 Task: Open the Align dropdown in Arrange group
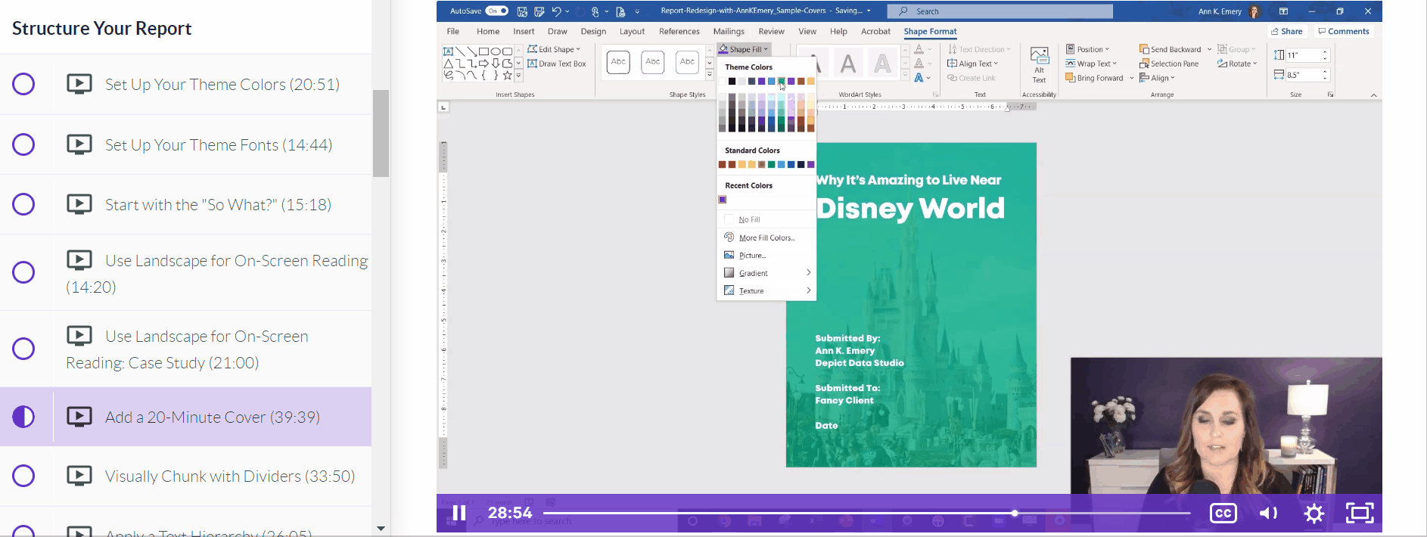1158,78
